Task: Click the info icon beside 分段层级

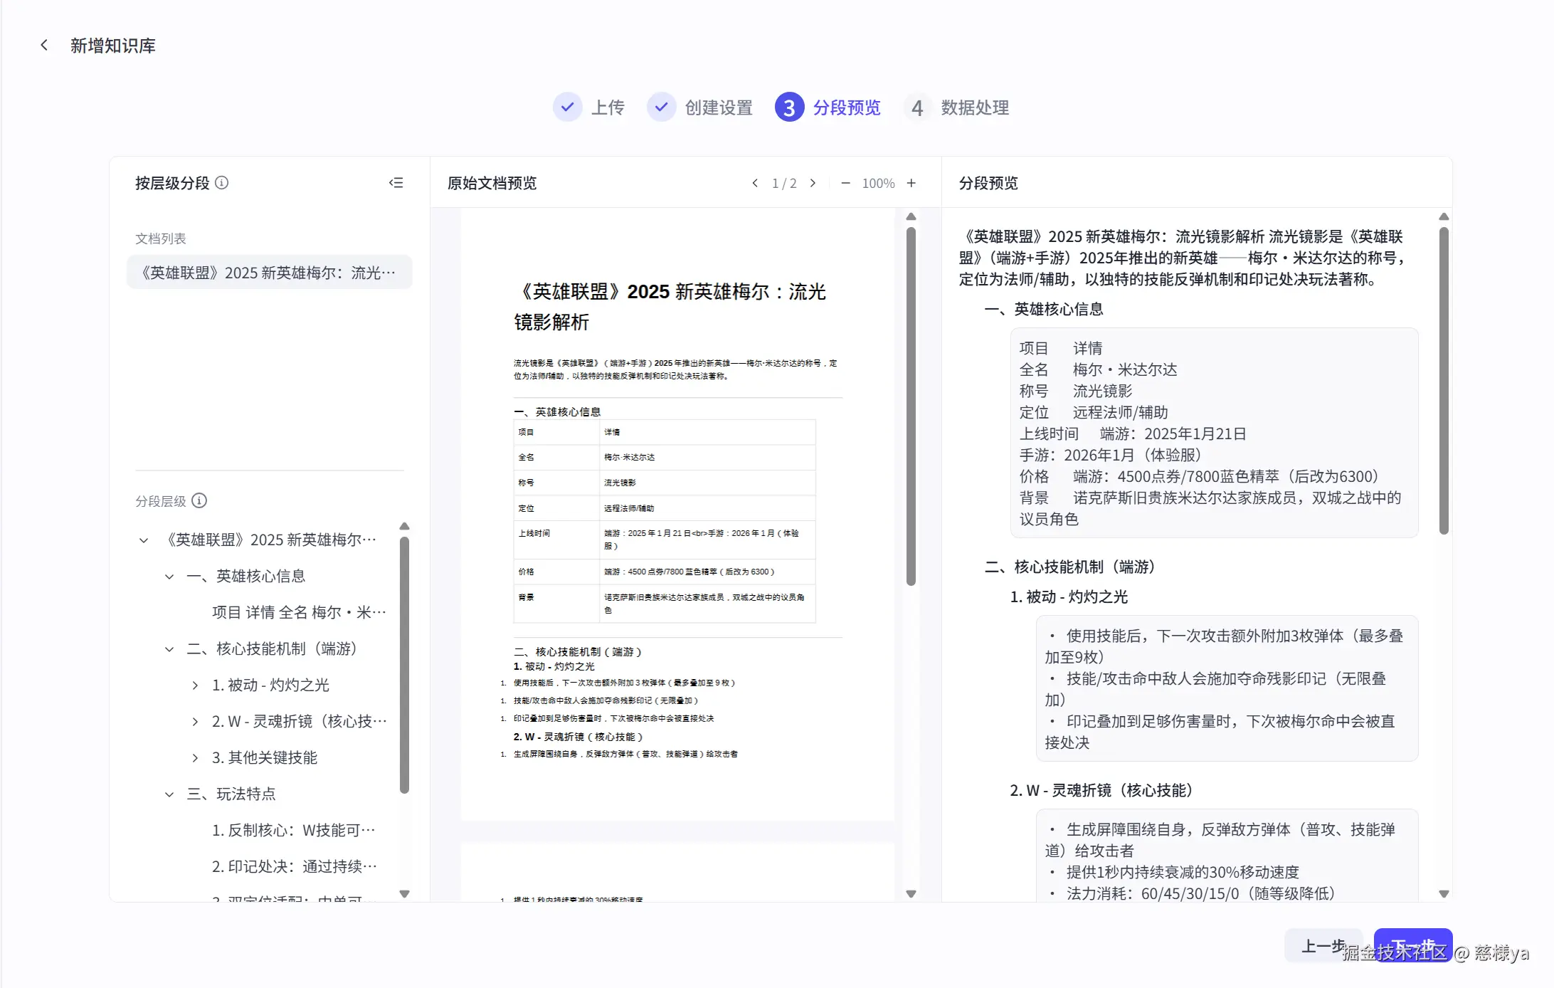Action: tap(200, 500)
